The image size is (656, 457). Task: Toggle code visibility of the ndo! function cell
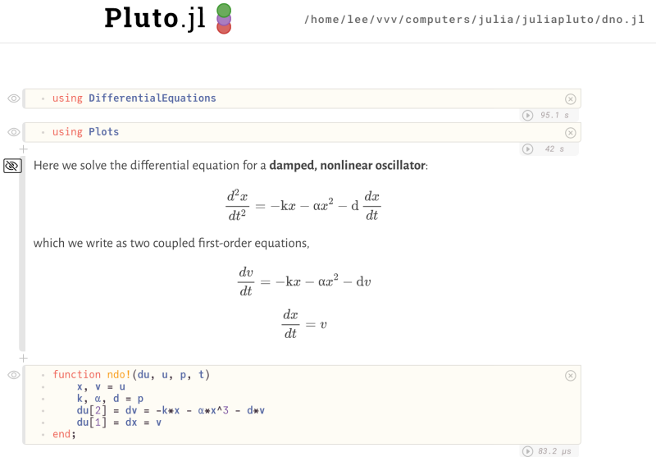(13, 375)
